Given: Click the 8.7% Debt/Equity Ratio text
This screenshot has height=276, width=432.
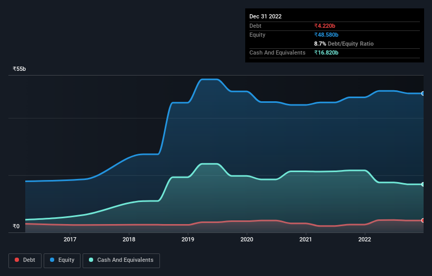Looking at the screenshot, I should (344, 44).
